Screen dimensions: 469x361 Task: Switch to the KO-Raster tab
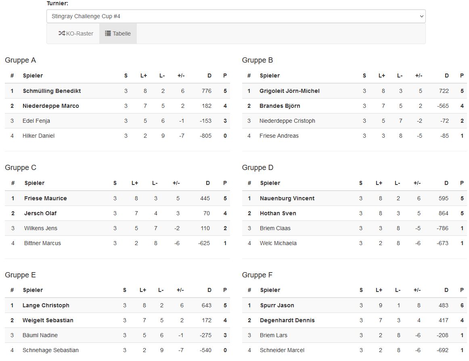pyautogui.click(x=76, y=34)
